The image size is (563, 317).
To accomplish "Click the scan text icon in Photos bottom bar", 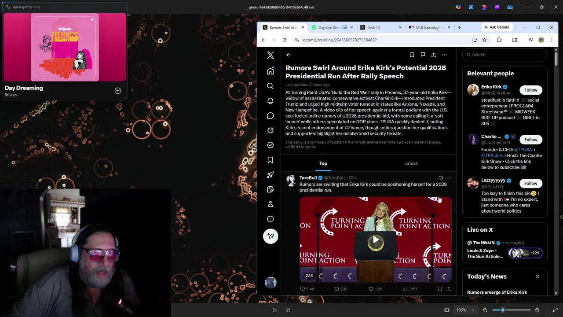I will (x=288, y=310).
